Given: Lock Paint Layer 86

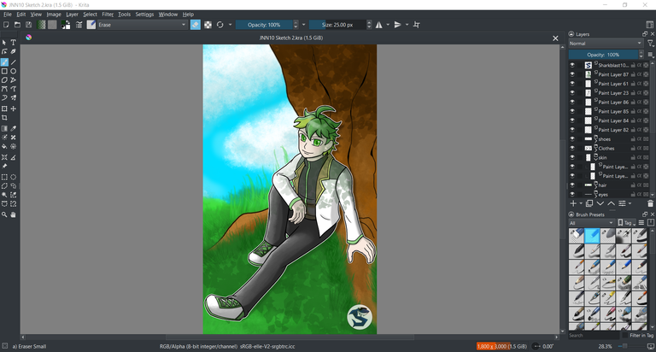Looking at the screenshot, I should (633, 103).
